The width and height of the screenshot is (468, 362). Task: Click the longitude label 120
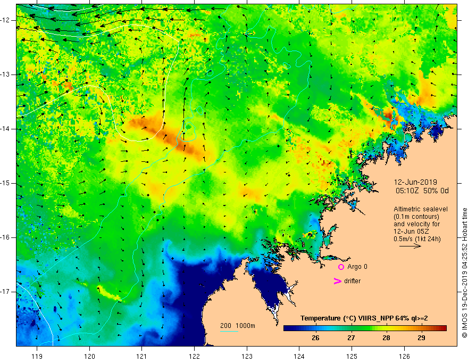(89, 356)
